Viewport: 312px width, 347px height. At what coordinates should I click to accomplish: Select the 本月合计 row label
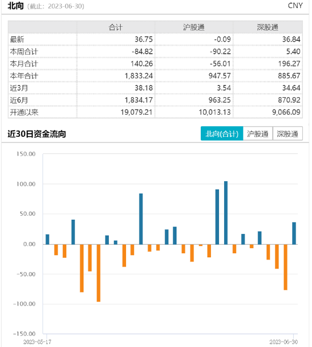click(24, 64)
